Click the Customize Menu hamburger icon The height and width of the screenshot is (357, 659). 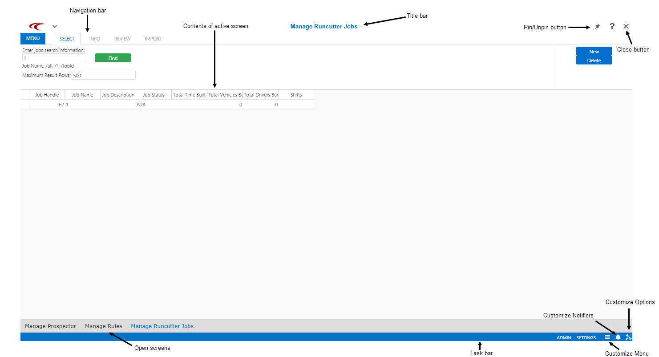[607, 337]
